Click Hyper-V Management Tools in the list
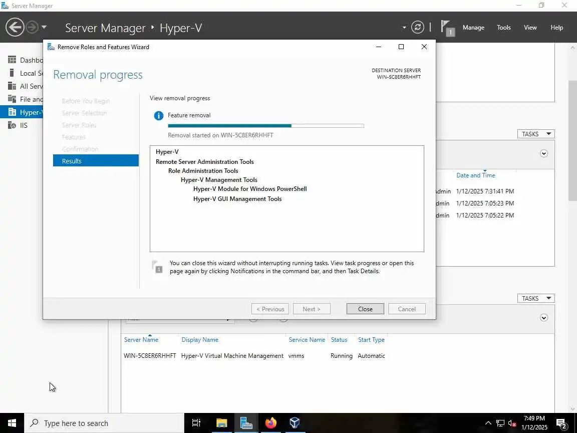This screenshot has height=433, width=577. point(219,180)
